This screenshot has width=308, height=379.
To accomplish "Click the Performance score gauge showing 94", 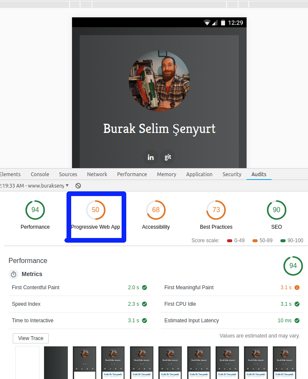I will (x=35, y=210).
